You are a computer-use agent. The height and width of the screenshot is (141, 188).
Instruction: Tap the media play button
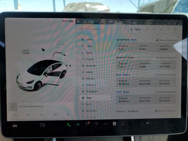28,115
